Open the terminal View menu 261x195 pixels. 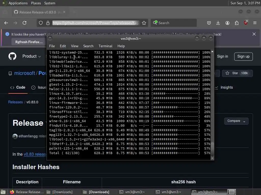(75, 46)
